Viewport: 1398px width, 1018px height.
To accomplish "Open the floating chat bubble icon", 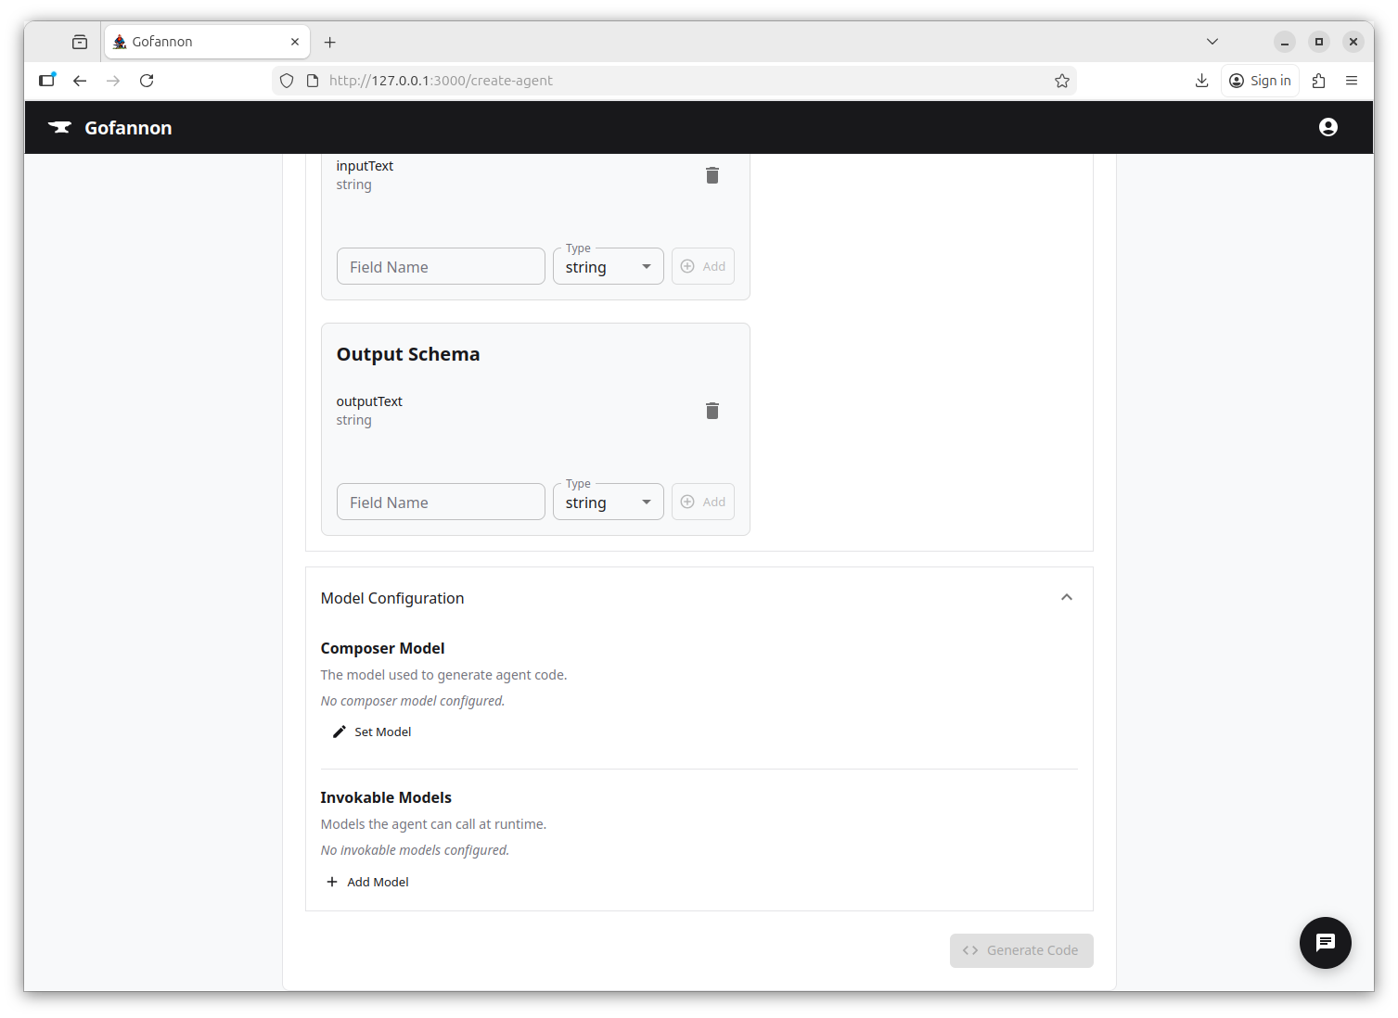I will pyautogui.click(x=1325, y=942).
